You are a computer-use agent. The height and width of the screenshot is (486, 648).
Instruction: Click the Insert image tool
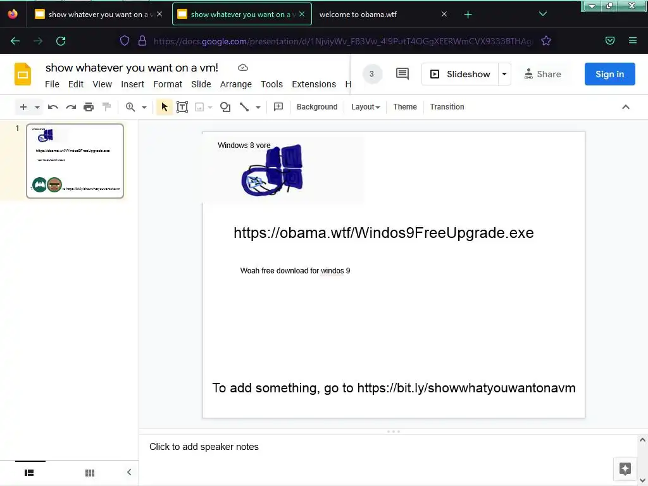coord(199,108)
